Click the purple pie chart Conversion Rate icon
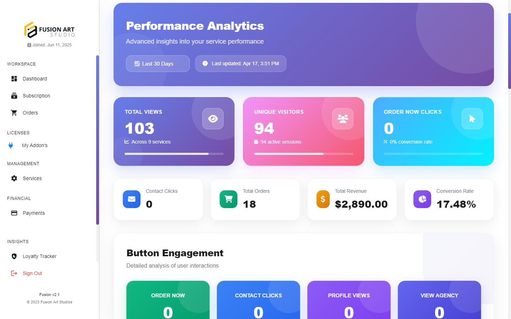This screenshot has width=511, height=319. pos(422,199)
